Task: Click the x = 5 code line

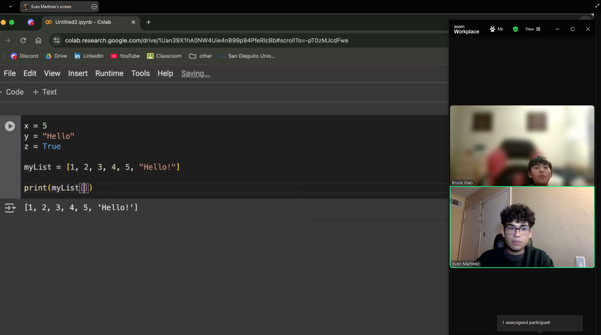Action: [35, 126]
